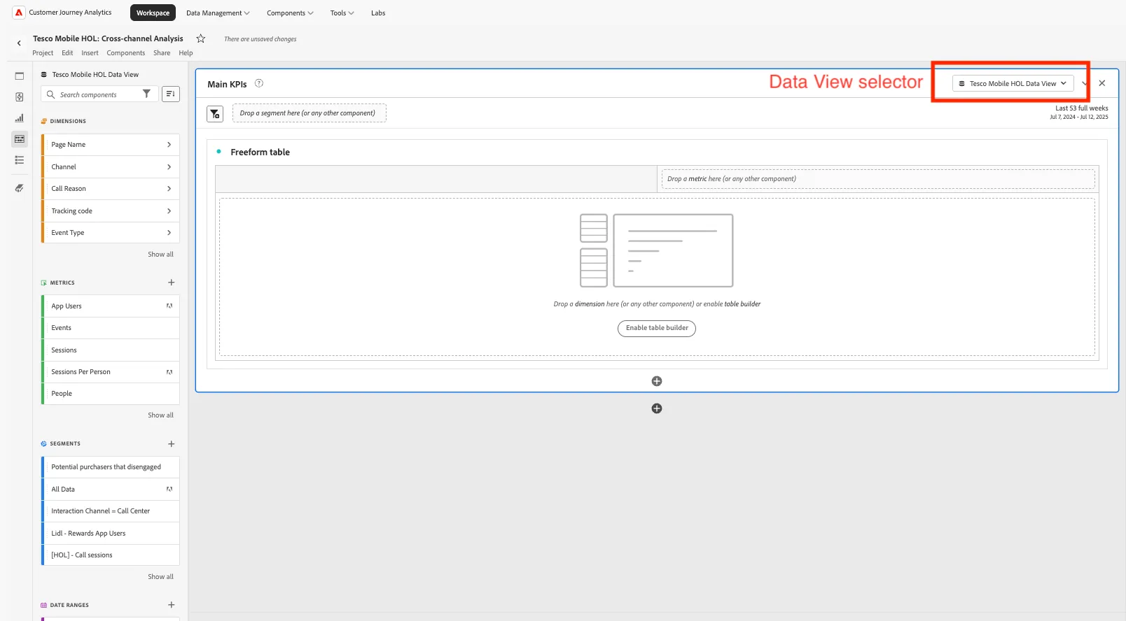Click the Search components field
This screenshot has width=1126, height=621.
tap(100, 94)
